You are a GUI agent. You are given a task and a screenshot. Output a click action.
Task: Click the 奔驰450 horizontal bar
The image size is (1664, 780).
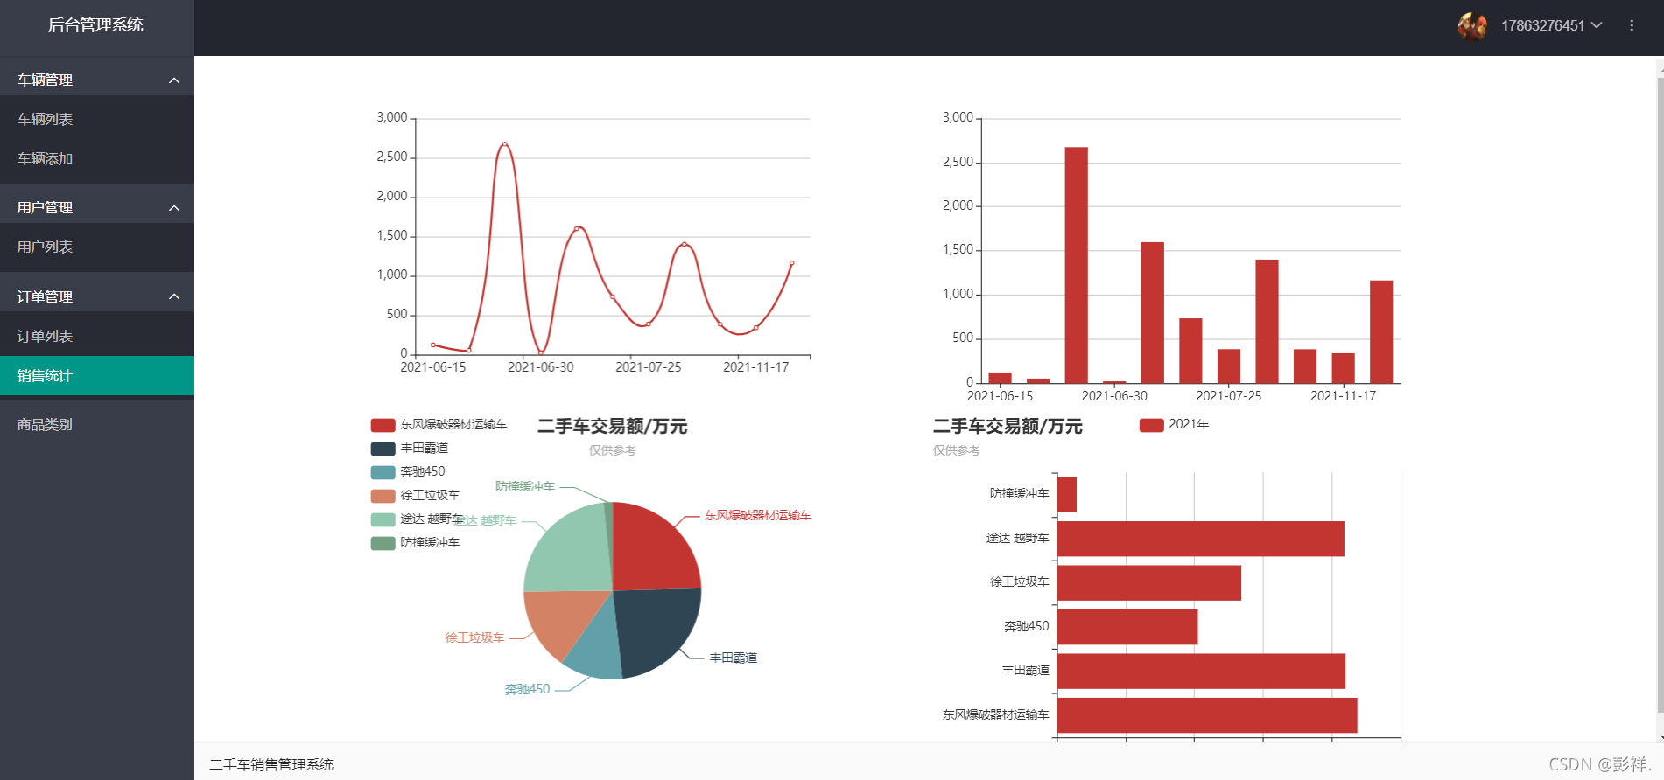click(x=1127, y=627)
